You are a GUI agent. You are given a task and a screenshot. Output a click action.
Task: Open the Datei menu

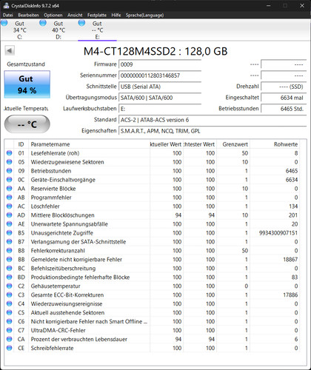pyautogui.click(x=8, y=15)
